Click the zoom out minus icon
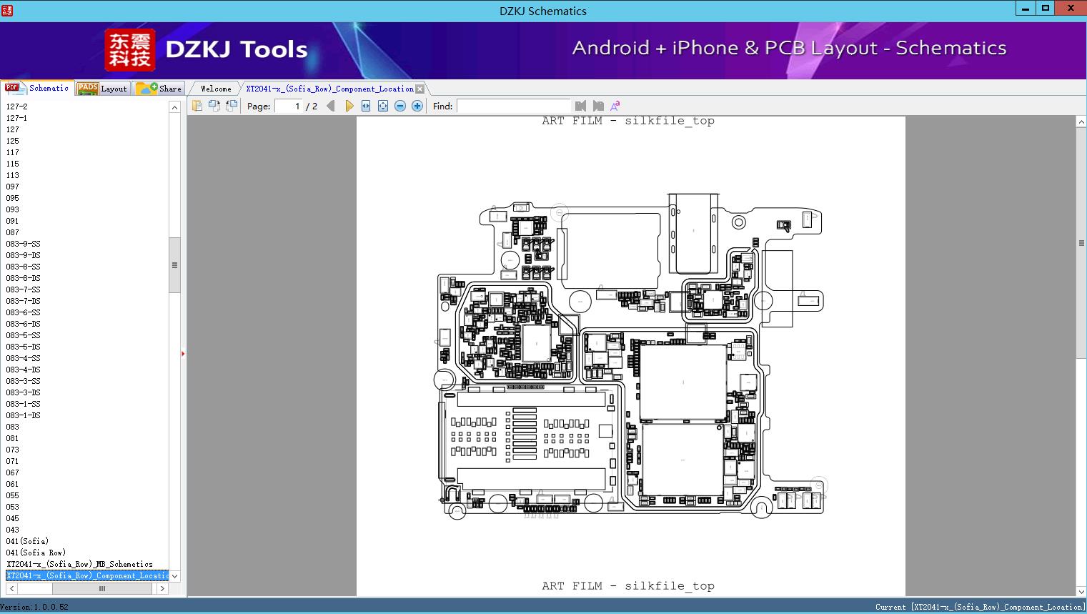 tap(400, 106)
